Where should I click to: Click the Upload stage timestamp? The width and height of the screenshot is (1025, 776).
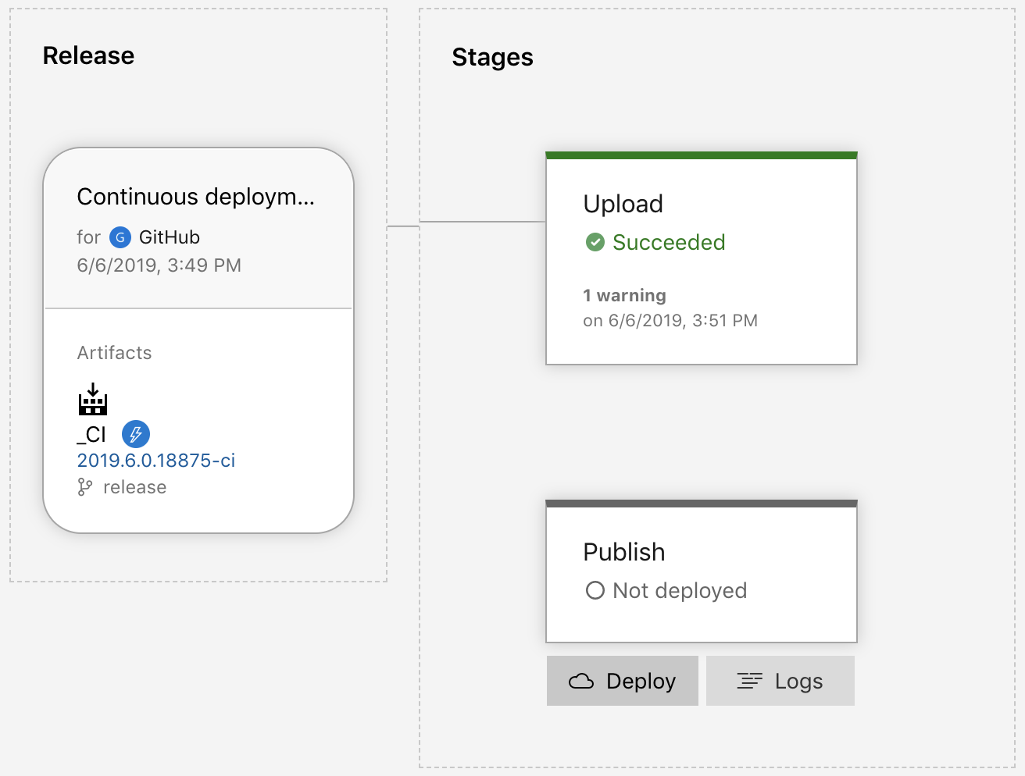point(670,319)
